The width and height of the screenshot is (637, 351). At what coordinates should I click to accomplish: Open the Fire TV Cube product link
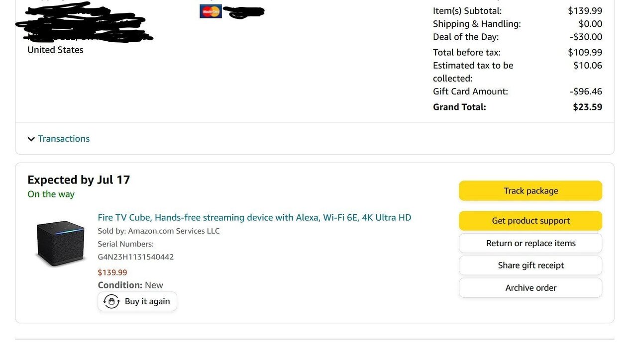[x=254, y=217]
